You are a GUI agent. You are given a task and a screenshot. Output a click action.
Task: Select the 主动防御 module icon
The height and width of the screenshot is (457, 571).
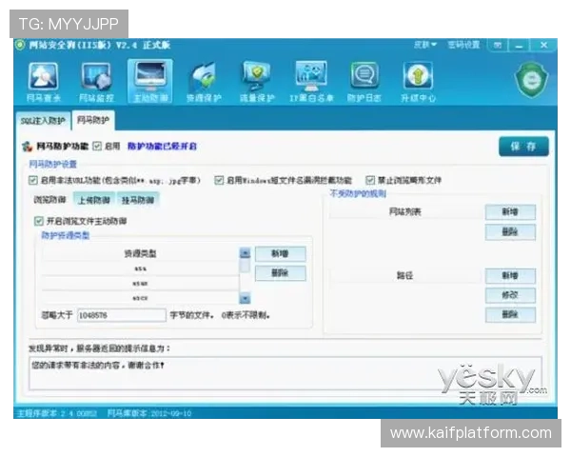point(150,82)
